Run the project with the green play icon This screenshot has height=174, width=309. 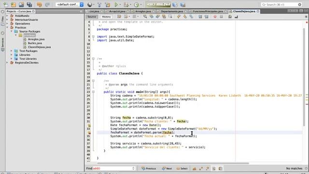pyautogui.click(x=116, y=4)
